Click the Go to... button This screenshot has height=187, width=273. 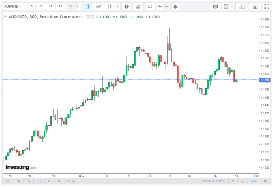point(72,181)
